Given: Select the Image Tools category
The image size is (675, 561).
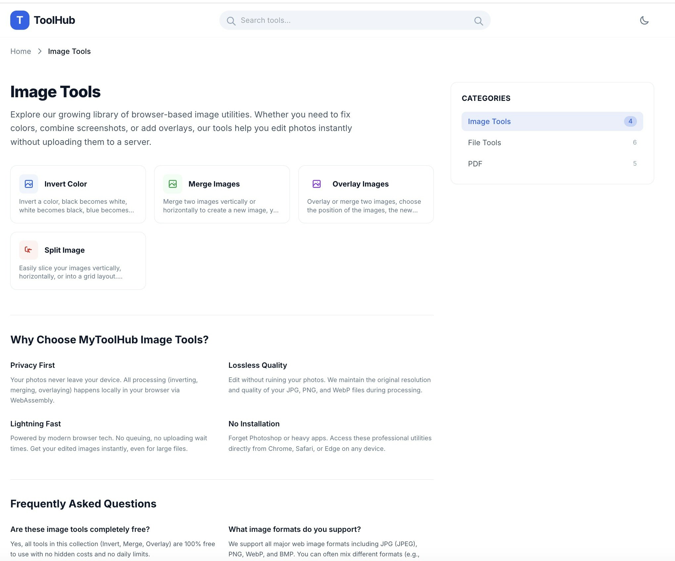Looking at the screenshot, I should pyautogui.click(x=489, y=121).
